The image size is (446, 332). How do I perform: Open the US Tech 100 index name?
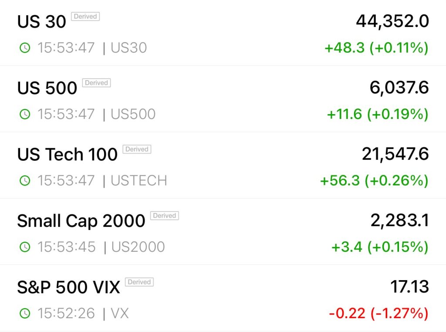coord(68,155)
